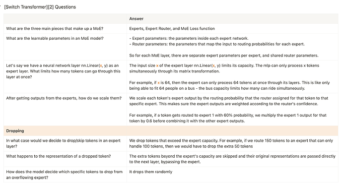Click the '[Switch Transformer][2] Questions' heading
Image resolution: width=342 pixels, height=187 pixels.
pyautogui.click(x=40, y=7)
